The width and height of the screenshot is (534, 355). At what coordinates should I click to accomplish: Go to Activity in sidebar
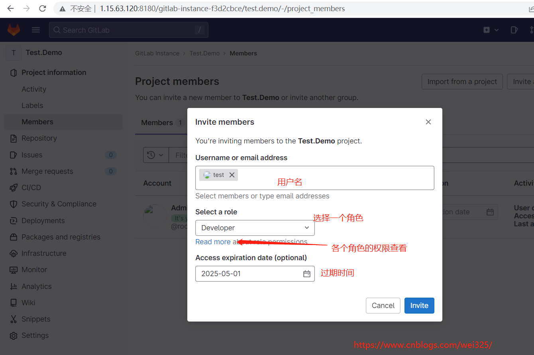point(34,89)
